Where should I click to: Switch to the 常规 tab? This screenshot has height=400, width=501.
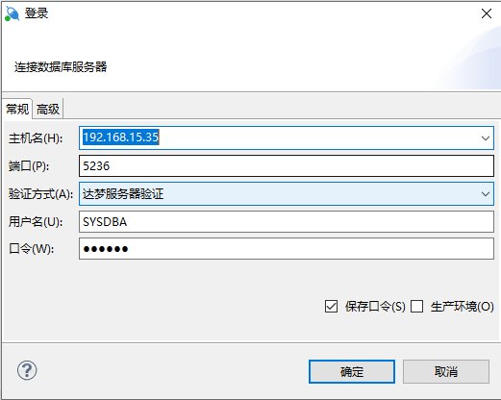(17, 110)
